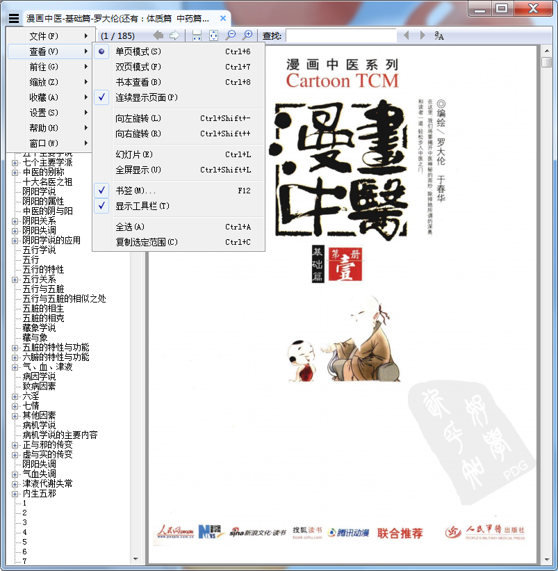
Task: Uncheck 连续显示页面 continuous display option
Action: [146, 97]
